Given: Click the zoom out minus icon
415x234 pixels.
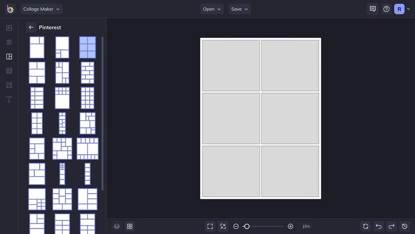Looking at the screenshot, I should coord(236,227).
